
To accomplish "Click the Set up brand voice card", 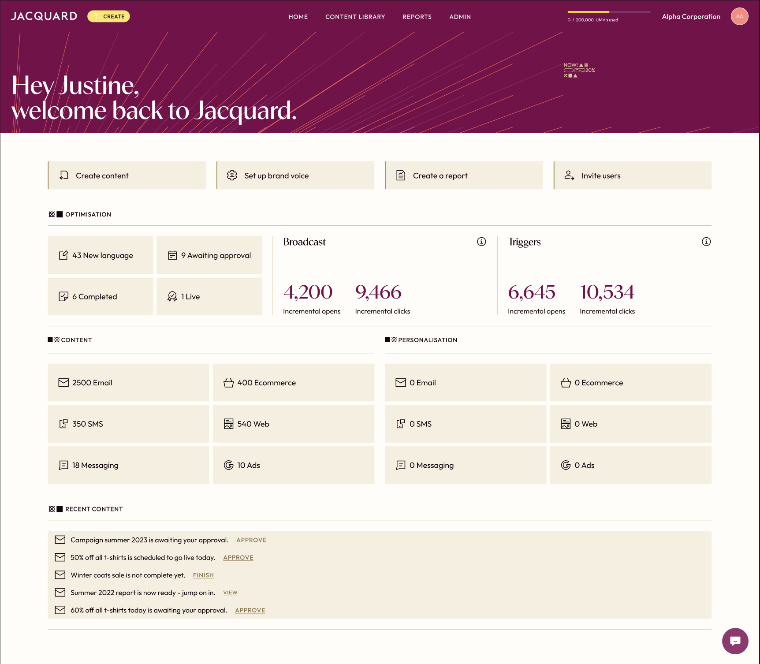I will [295, 175].
